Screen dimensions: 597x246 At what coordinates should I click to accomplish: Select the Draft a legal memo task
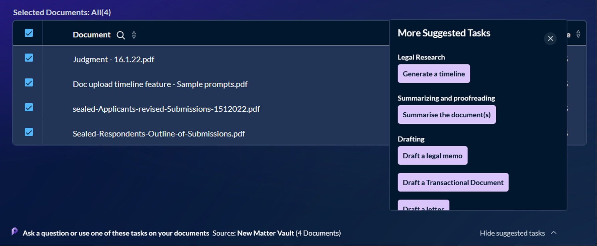coord(432,155)
